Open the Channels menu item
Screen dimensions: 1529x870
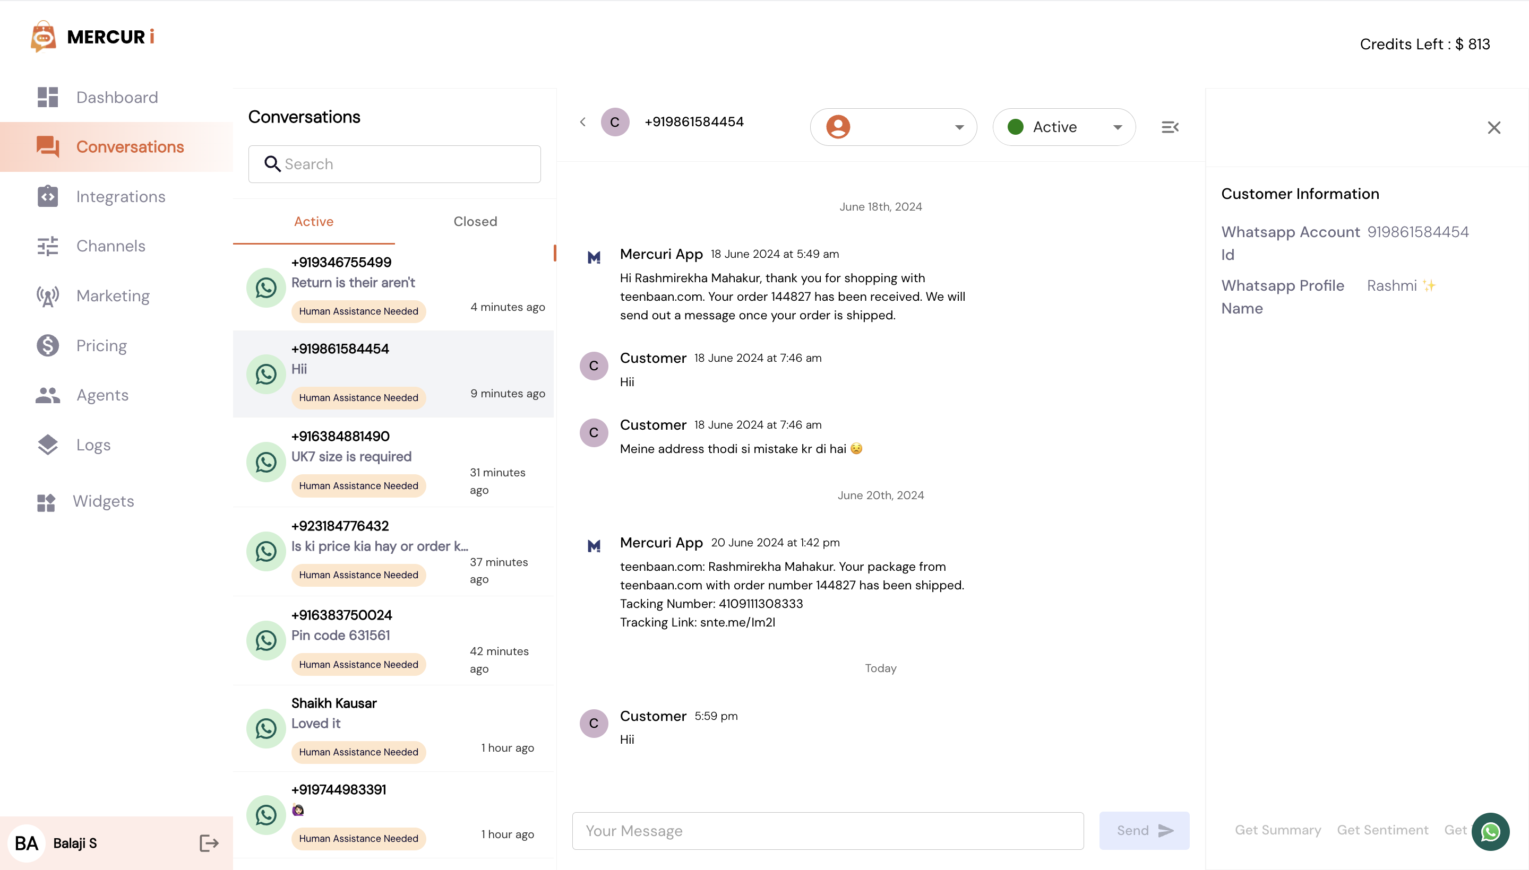pos(110,246)
